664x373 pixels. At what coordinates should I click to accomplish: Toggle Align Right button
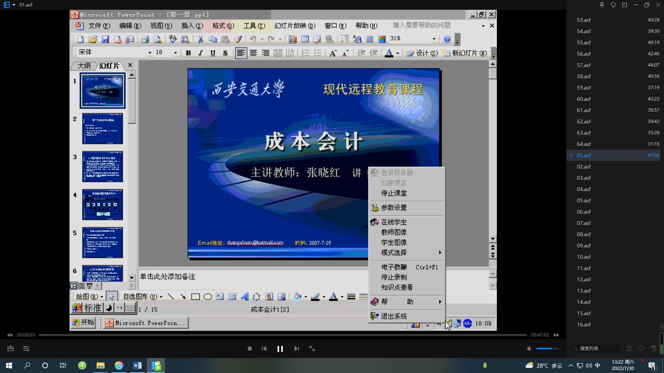[x=266, y=53]
